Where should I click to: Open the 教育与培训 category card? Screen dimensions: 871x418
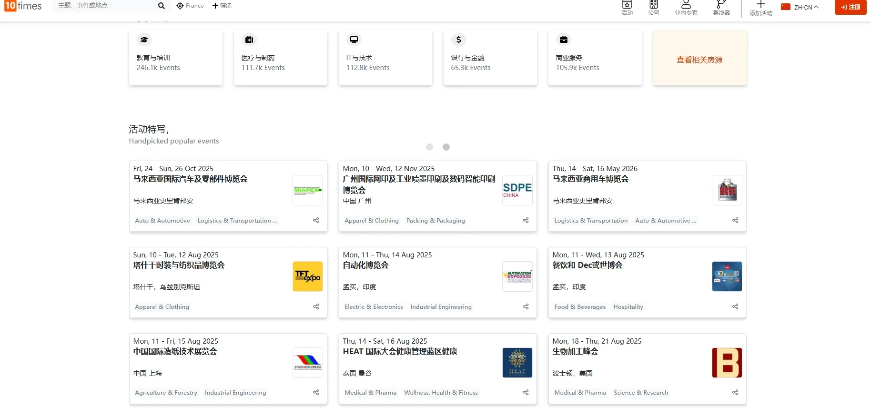176,58
